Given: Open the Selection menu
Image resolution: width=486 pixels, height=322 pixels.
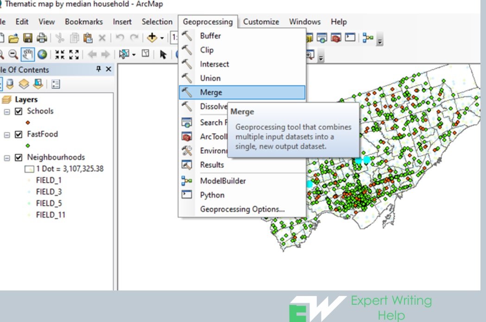Looking at the screenshot, I should (157, 21).
